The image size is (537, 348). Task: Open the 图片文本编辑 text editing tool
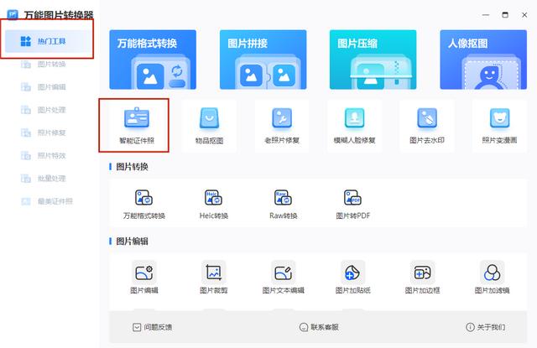click(284, 278)
